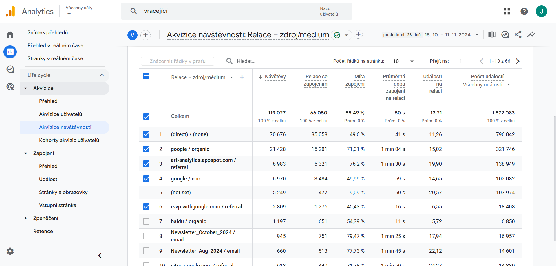Viewport: 556px width, 266px height.
Task: Click the Analytics logo
Action: 10,11
